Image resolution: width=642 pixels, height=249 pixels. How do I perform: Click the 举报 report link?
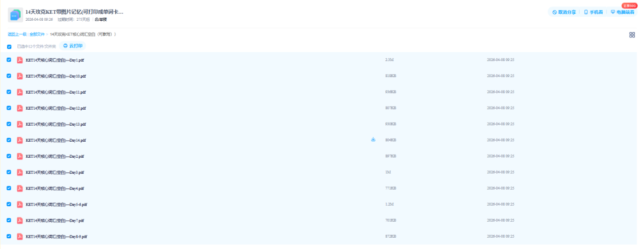pyautogui.click(x=100, y=20)
